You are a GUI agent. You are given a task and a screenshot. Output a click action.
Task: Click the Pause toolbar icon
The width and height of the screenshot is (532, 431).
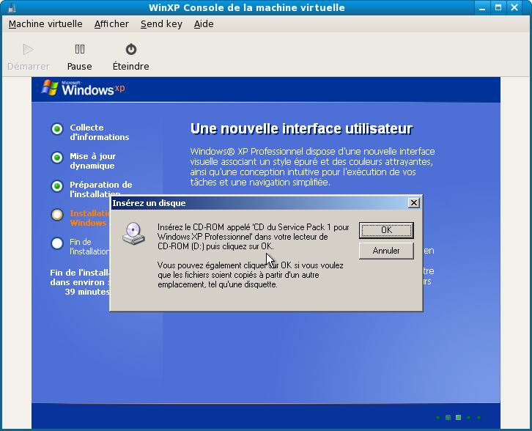coord(80,50)
